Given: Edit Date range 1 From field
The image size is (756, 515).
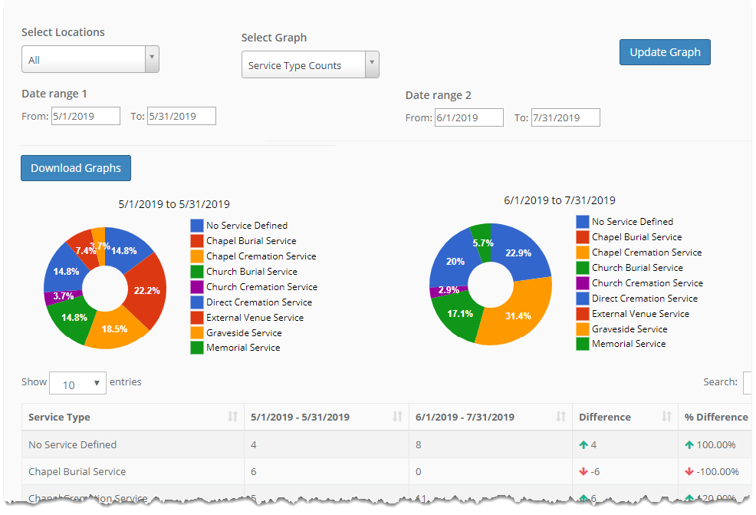Looking at the screenshot, I should (x=86, y=116).
